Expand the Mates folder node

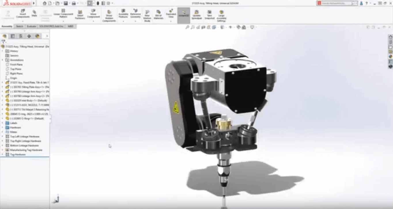point(2,132)
